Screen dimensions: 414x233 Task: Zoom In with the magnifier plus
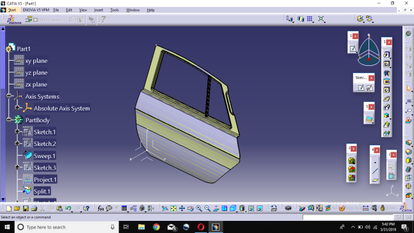tap(199, 209)
